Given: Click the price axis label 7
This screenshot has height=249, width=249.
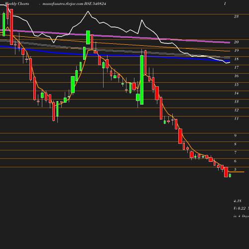Looking at the screenshot, I should [x=235, y=152].
